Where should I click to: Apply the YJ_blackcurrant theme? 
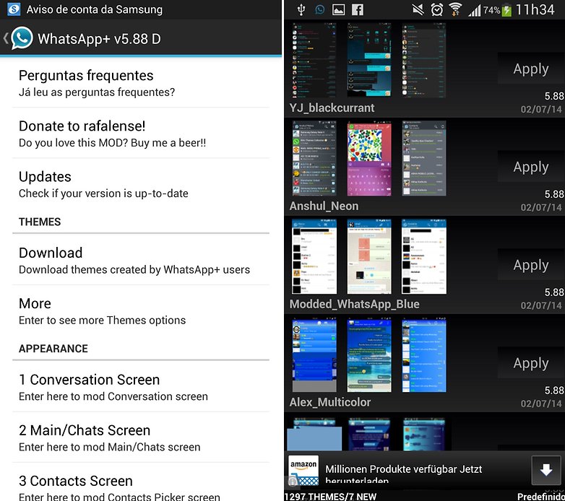(x=531, y=69)
